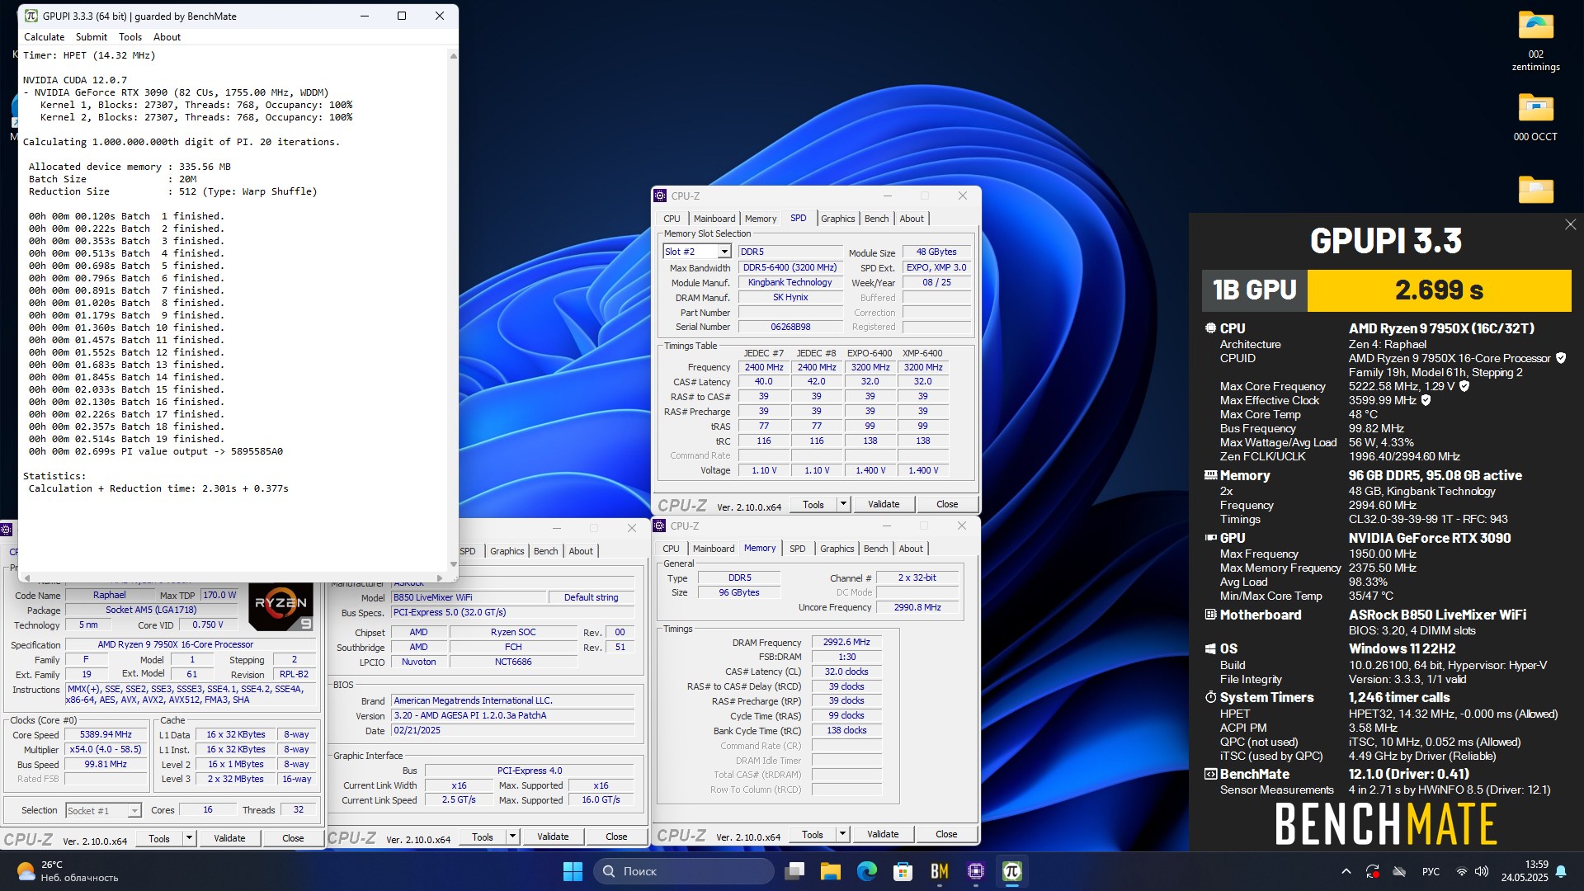Click the Kingbank Technology module manufacturer field
Viewport: 1584px width, 891px height.
[x=790, y=282]
